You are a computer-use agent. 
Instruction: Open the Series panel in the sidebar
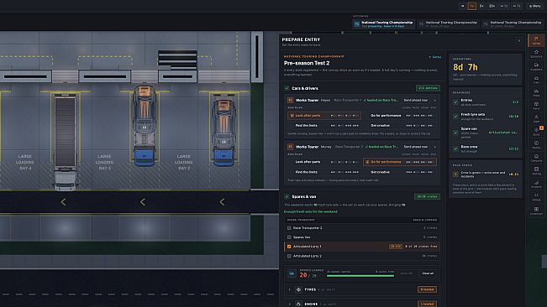pyautogui.click(x=536, y=40)
